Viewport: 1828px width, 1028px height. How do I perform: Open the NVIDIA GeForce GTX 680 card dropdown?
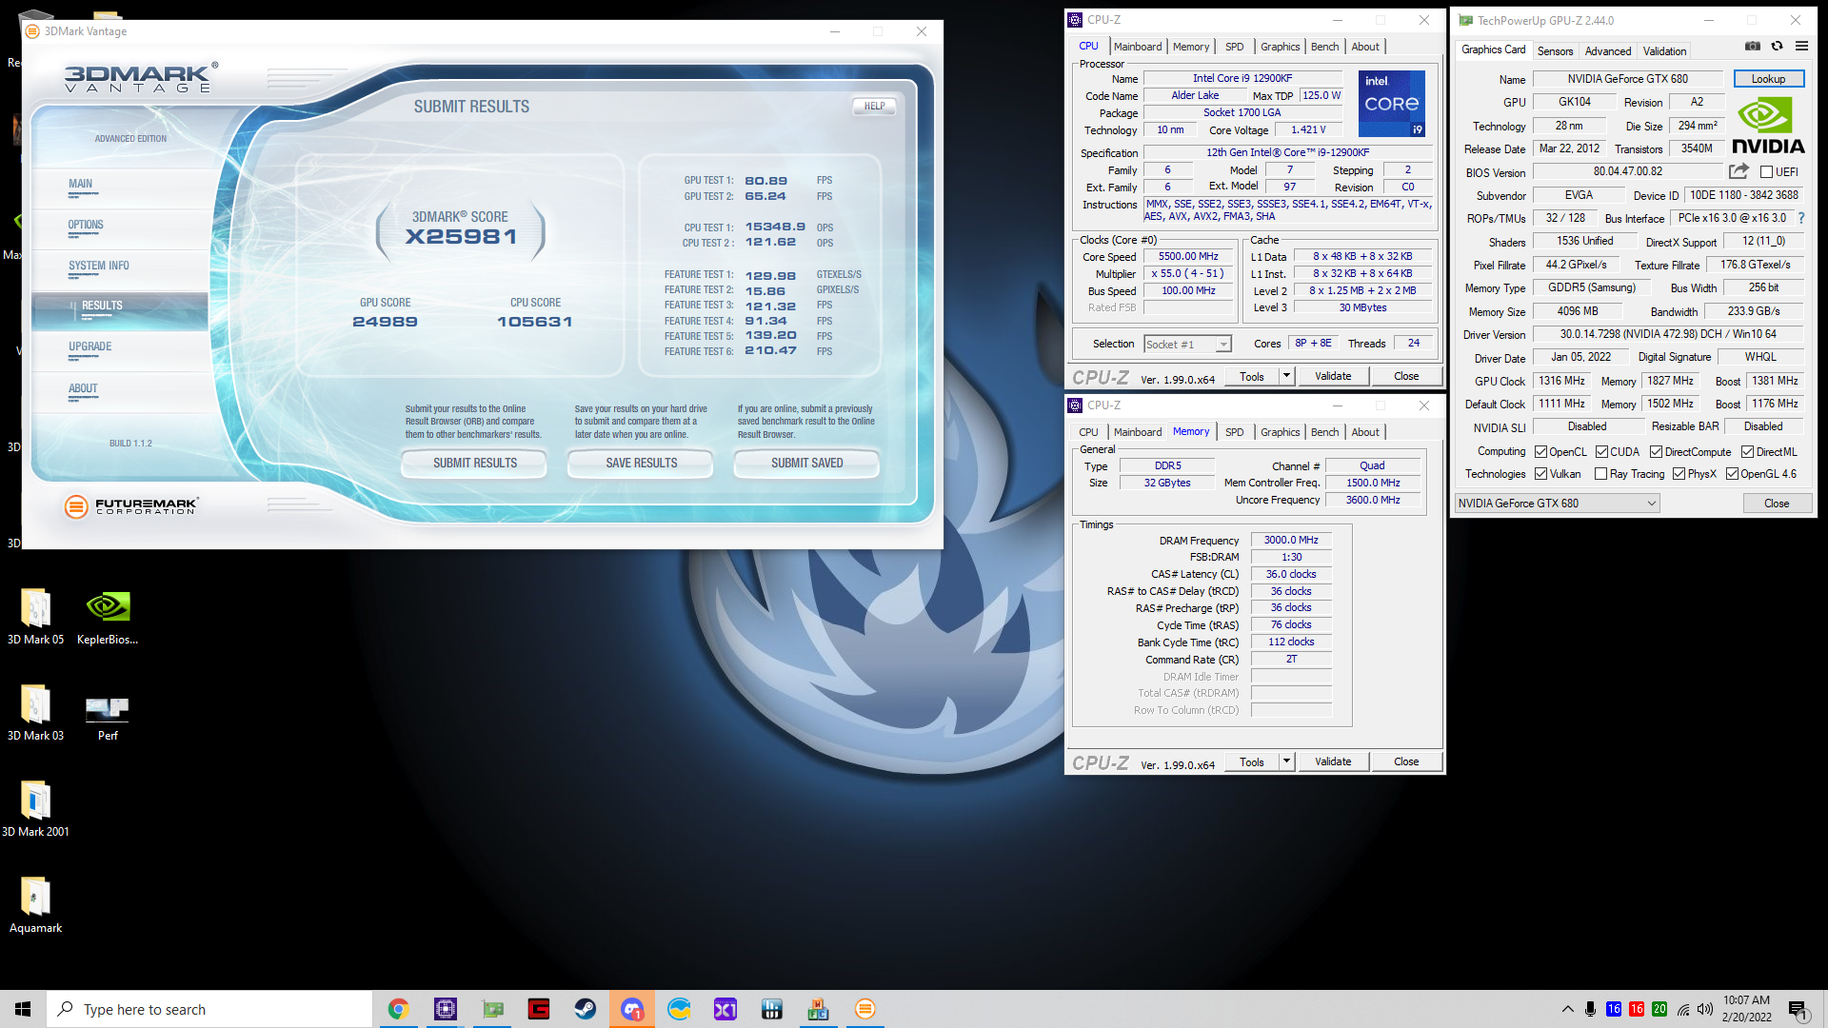[x=1557, y=504]
